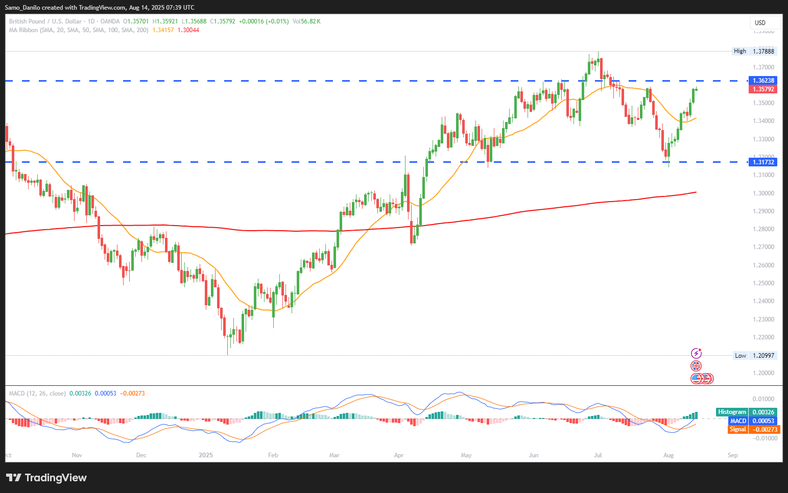Click the British Pound / U.S. Dollar symbol title
788x493 pixels.
coord(45,21)
